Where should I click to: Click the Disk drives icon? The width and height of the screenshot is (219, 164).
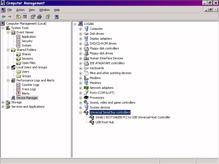pyautogui.click(x=86, y=34)
